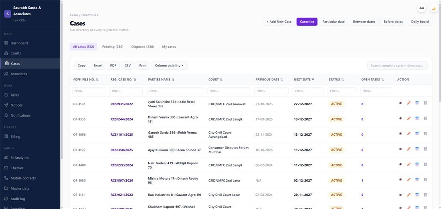Focus Court filter field
Image resolution: width=441 pixels, height=209 pixels.
tap(229, 91)
